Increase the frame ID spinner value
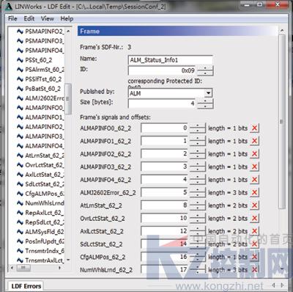 205,68
